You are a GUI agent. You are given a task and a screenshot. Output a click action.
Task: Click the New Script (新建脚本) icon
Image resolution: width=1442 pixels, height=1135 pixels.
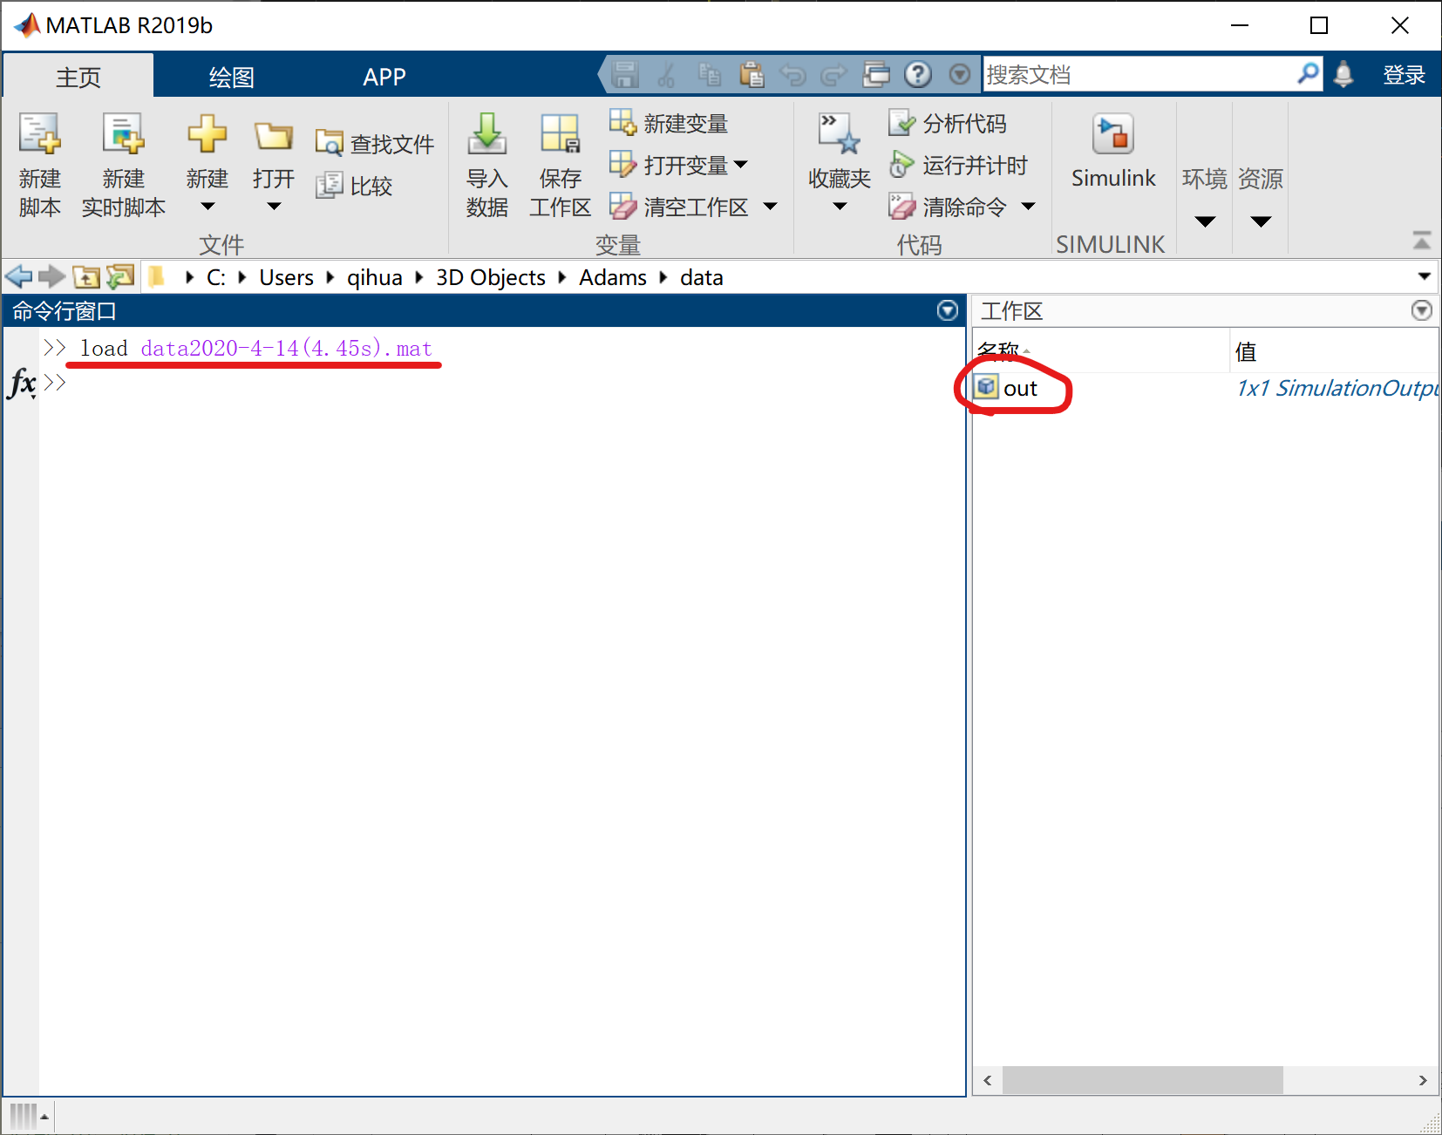40,135
